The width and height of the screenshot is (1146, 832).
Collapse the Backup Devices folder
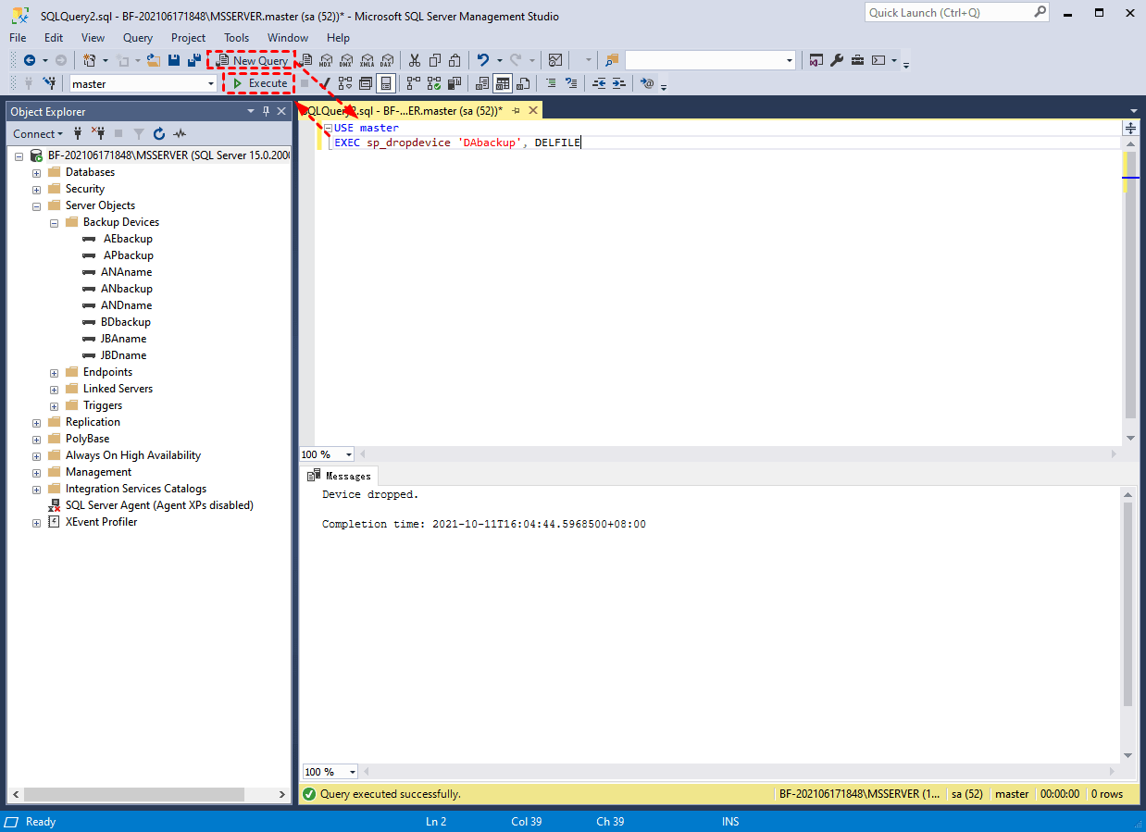(55, 223)
